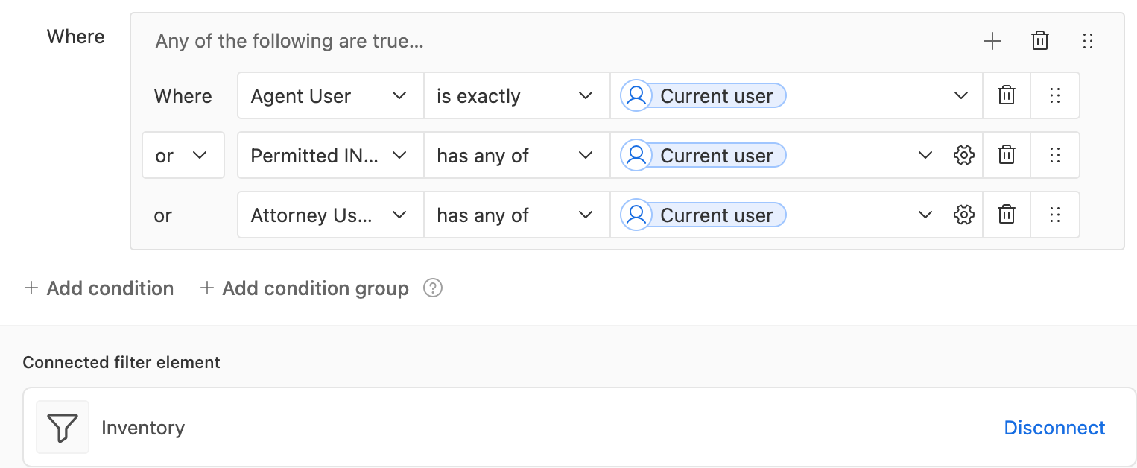Open the Agent User field dropdown
The height and width of the screenshot is (468, 1137).
[x=331, y=95]
